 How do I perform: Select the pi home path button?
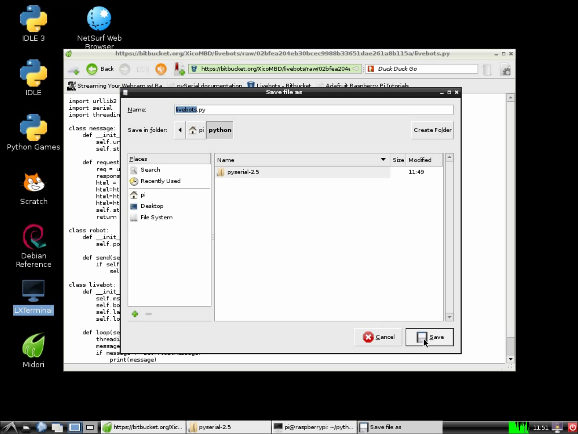[196, 130]
